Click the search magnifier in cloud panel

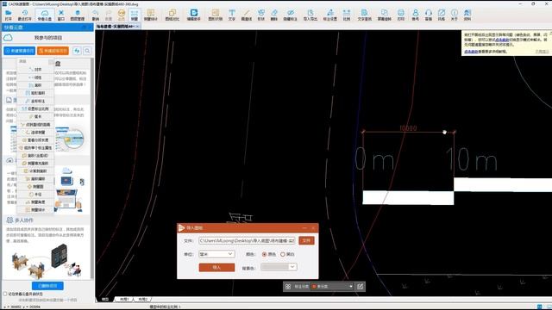[87, 51]
